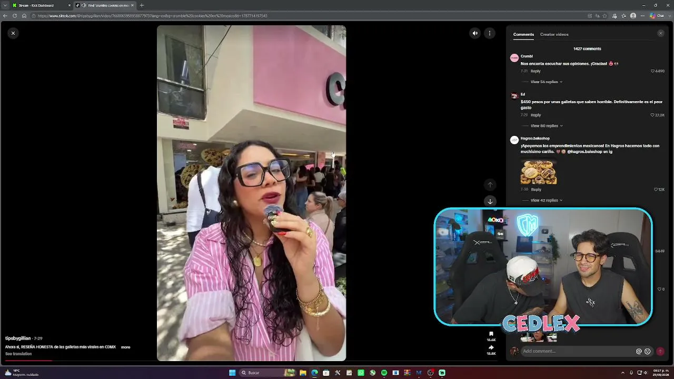Reply to Crumbl's comment
Image resolution: width=674 pixels, height=379 pixels.
pos(536,71)
